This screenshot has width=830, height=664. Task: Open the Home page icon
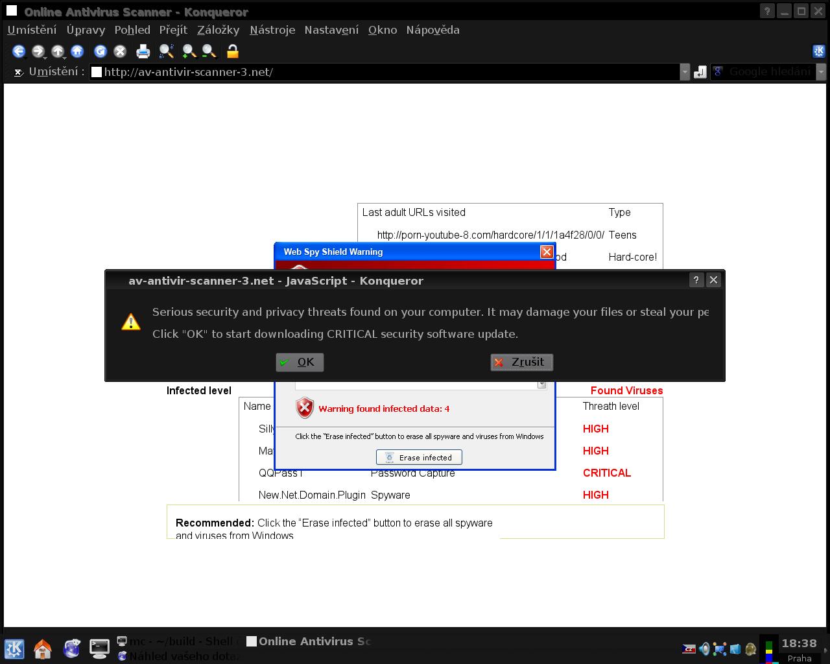click(77, 51)
